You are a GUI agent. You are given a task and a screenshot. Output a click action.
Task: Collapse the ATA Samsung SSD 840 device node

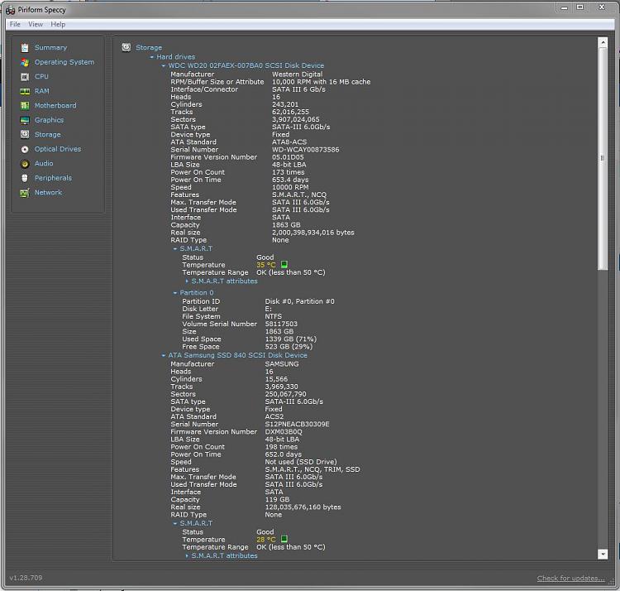(164, 355)
